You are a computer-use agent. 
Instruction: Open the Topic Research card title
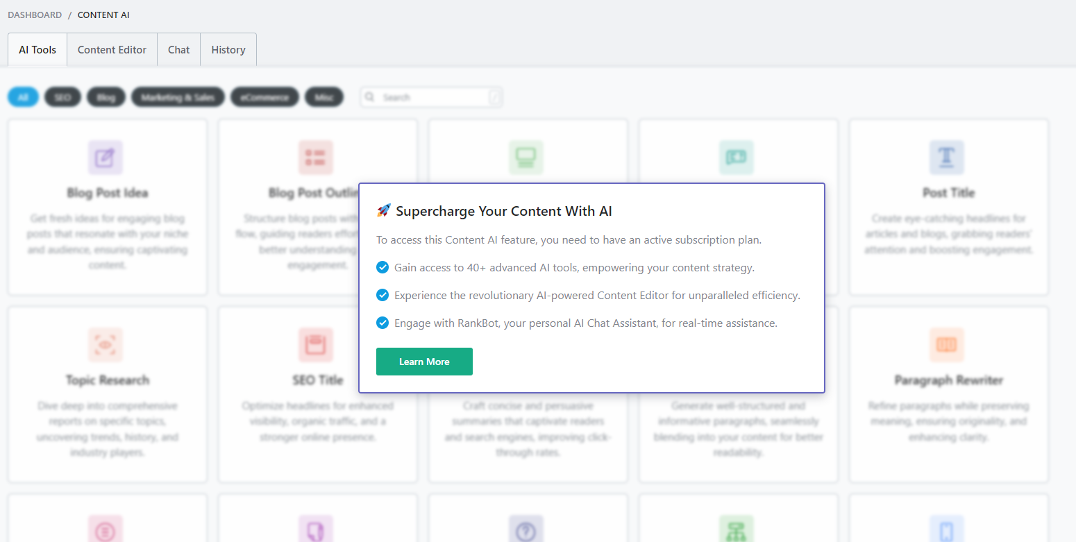coord(108,380)
